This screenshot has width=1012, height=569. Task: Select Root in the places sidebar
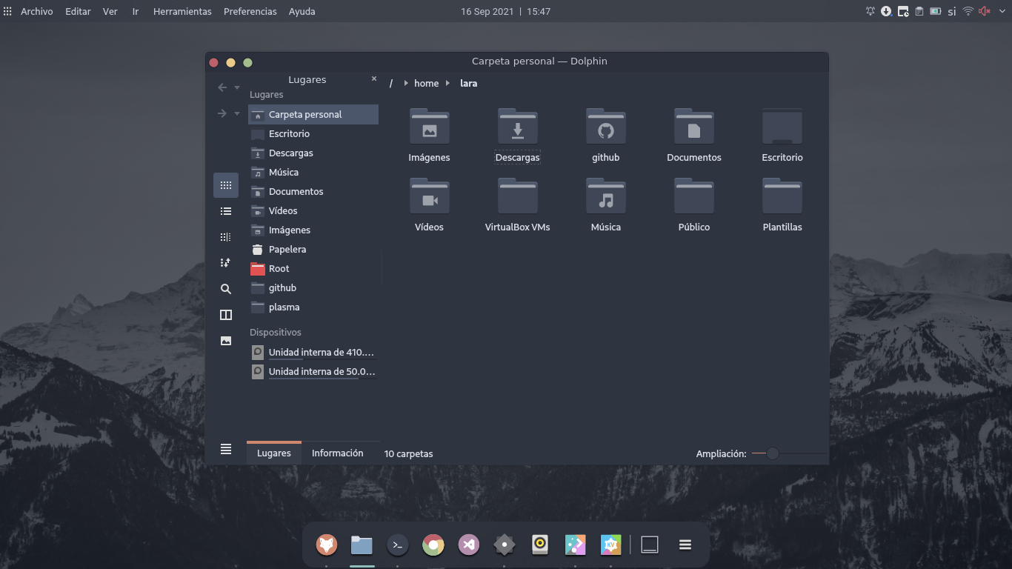click(x=313, y=268)
